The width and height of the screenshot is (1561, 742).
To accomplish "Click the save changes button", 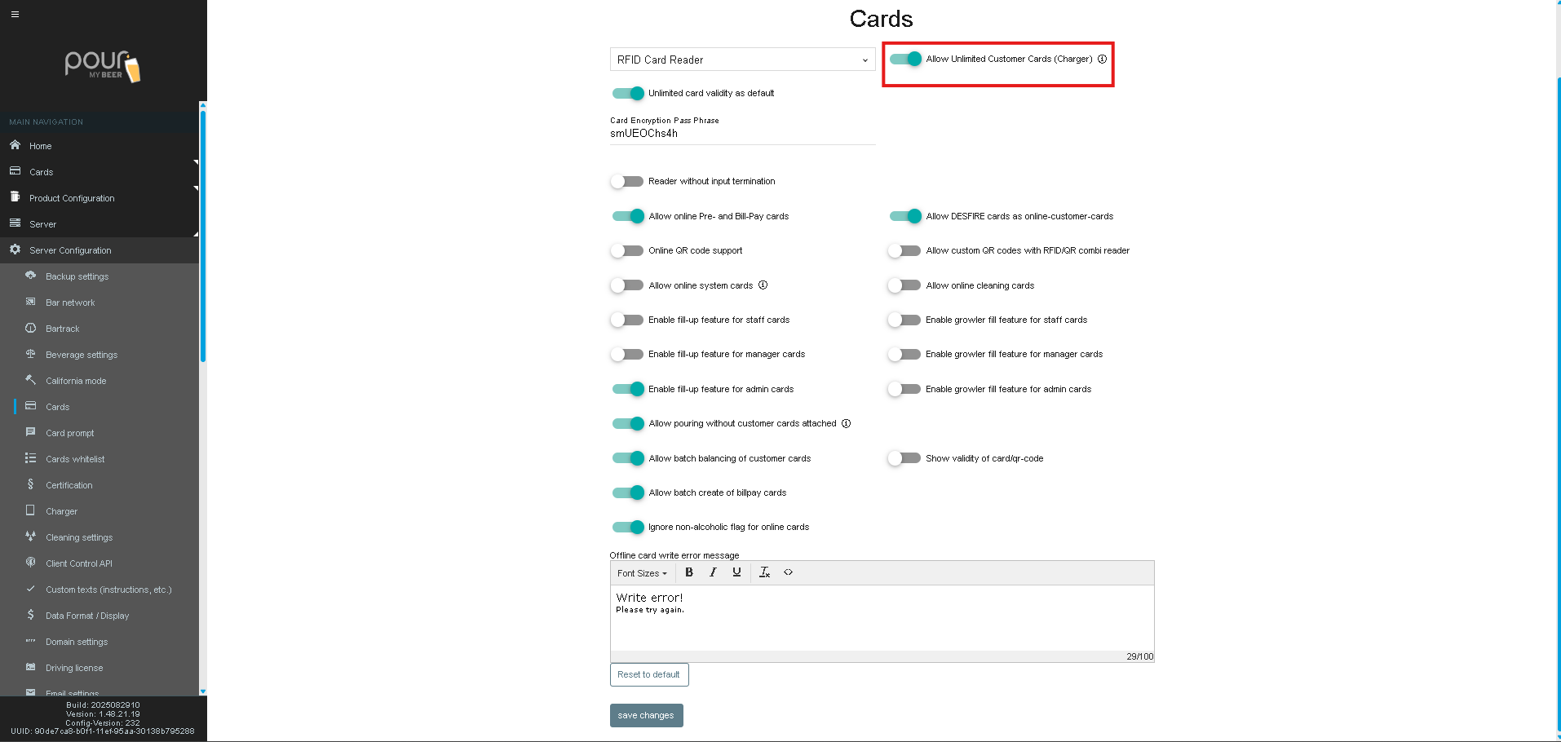I will click(646, 715).
